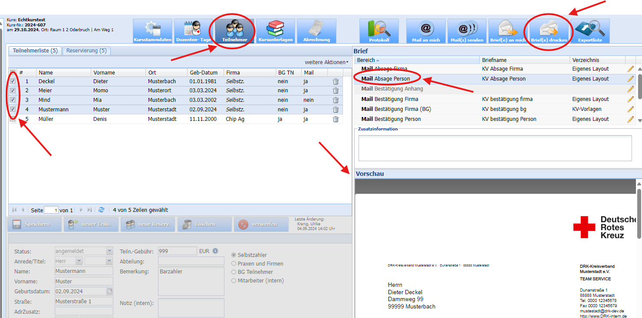642x318 pixels.
Task: Select the Teilnehmerliste (5) tab
Action: [x=35, y=51]
